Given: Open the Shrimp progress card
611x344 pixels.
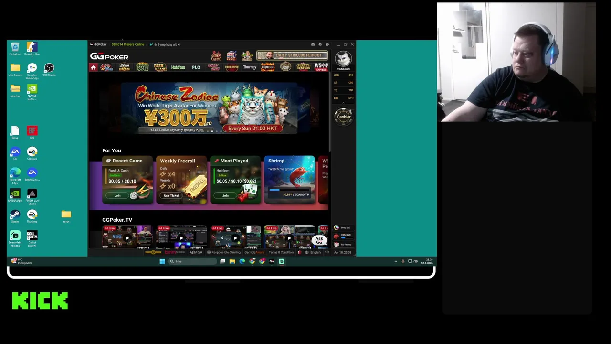Looking at the screenshot, I should point(289,180).
